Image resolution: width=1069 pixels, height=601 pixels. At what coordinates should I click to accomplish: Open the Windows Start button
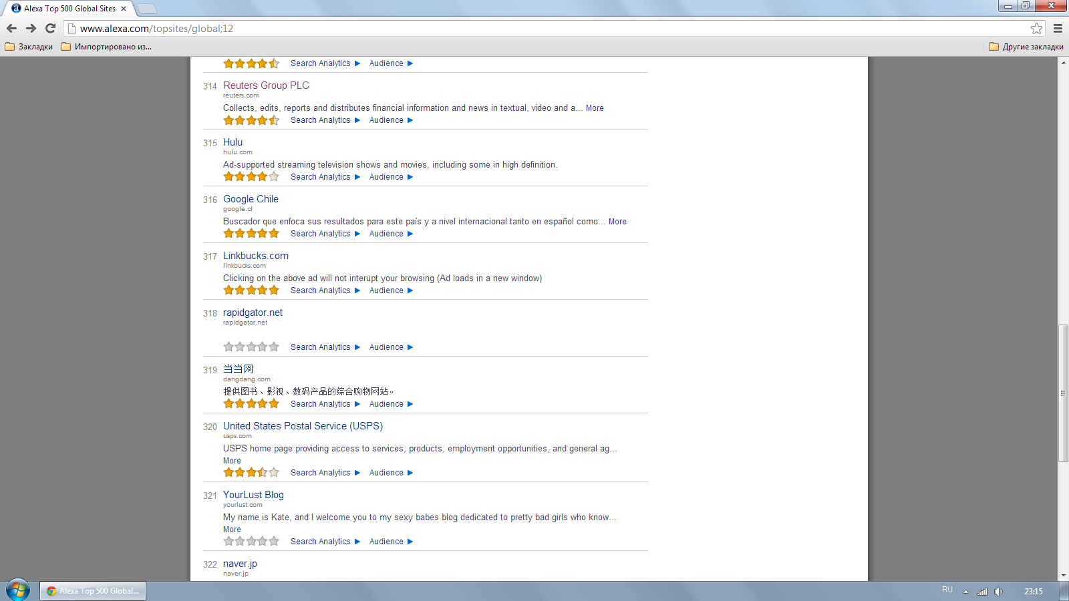[x=18, y=590]
